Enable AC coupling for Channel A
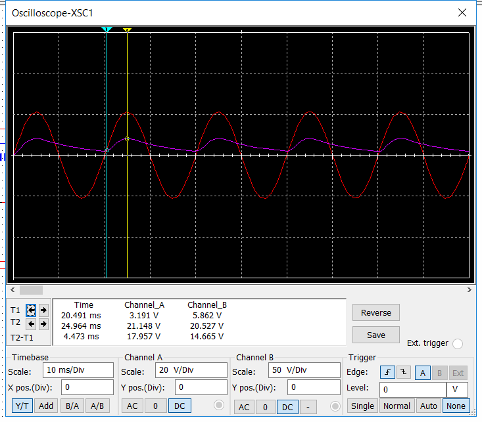This screenshot has width=482, height=422. [132, 406]
